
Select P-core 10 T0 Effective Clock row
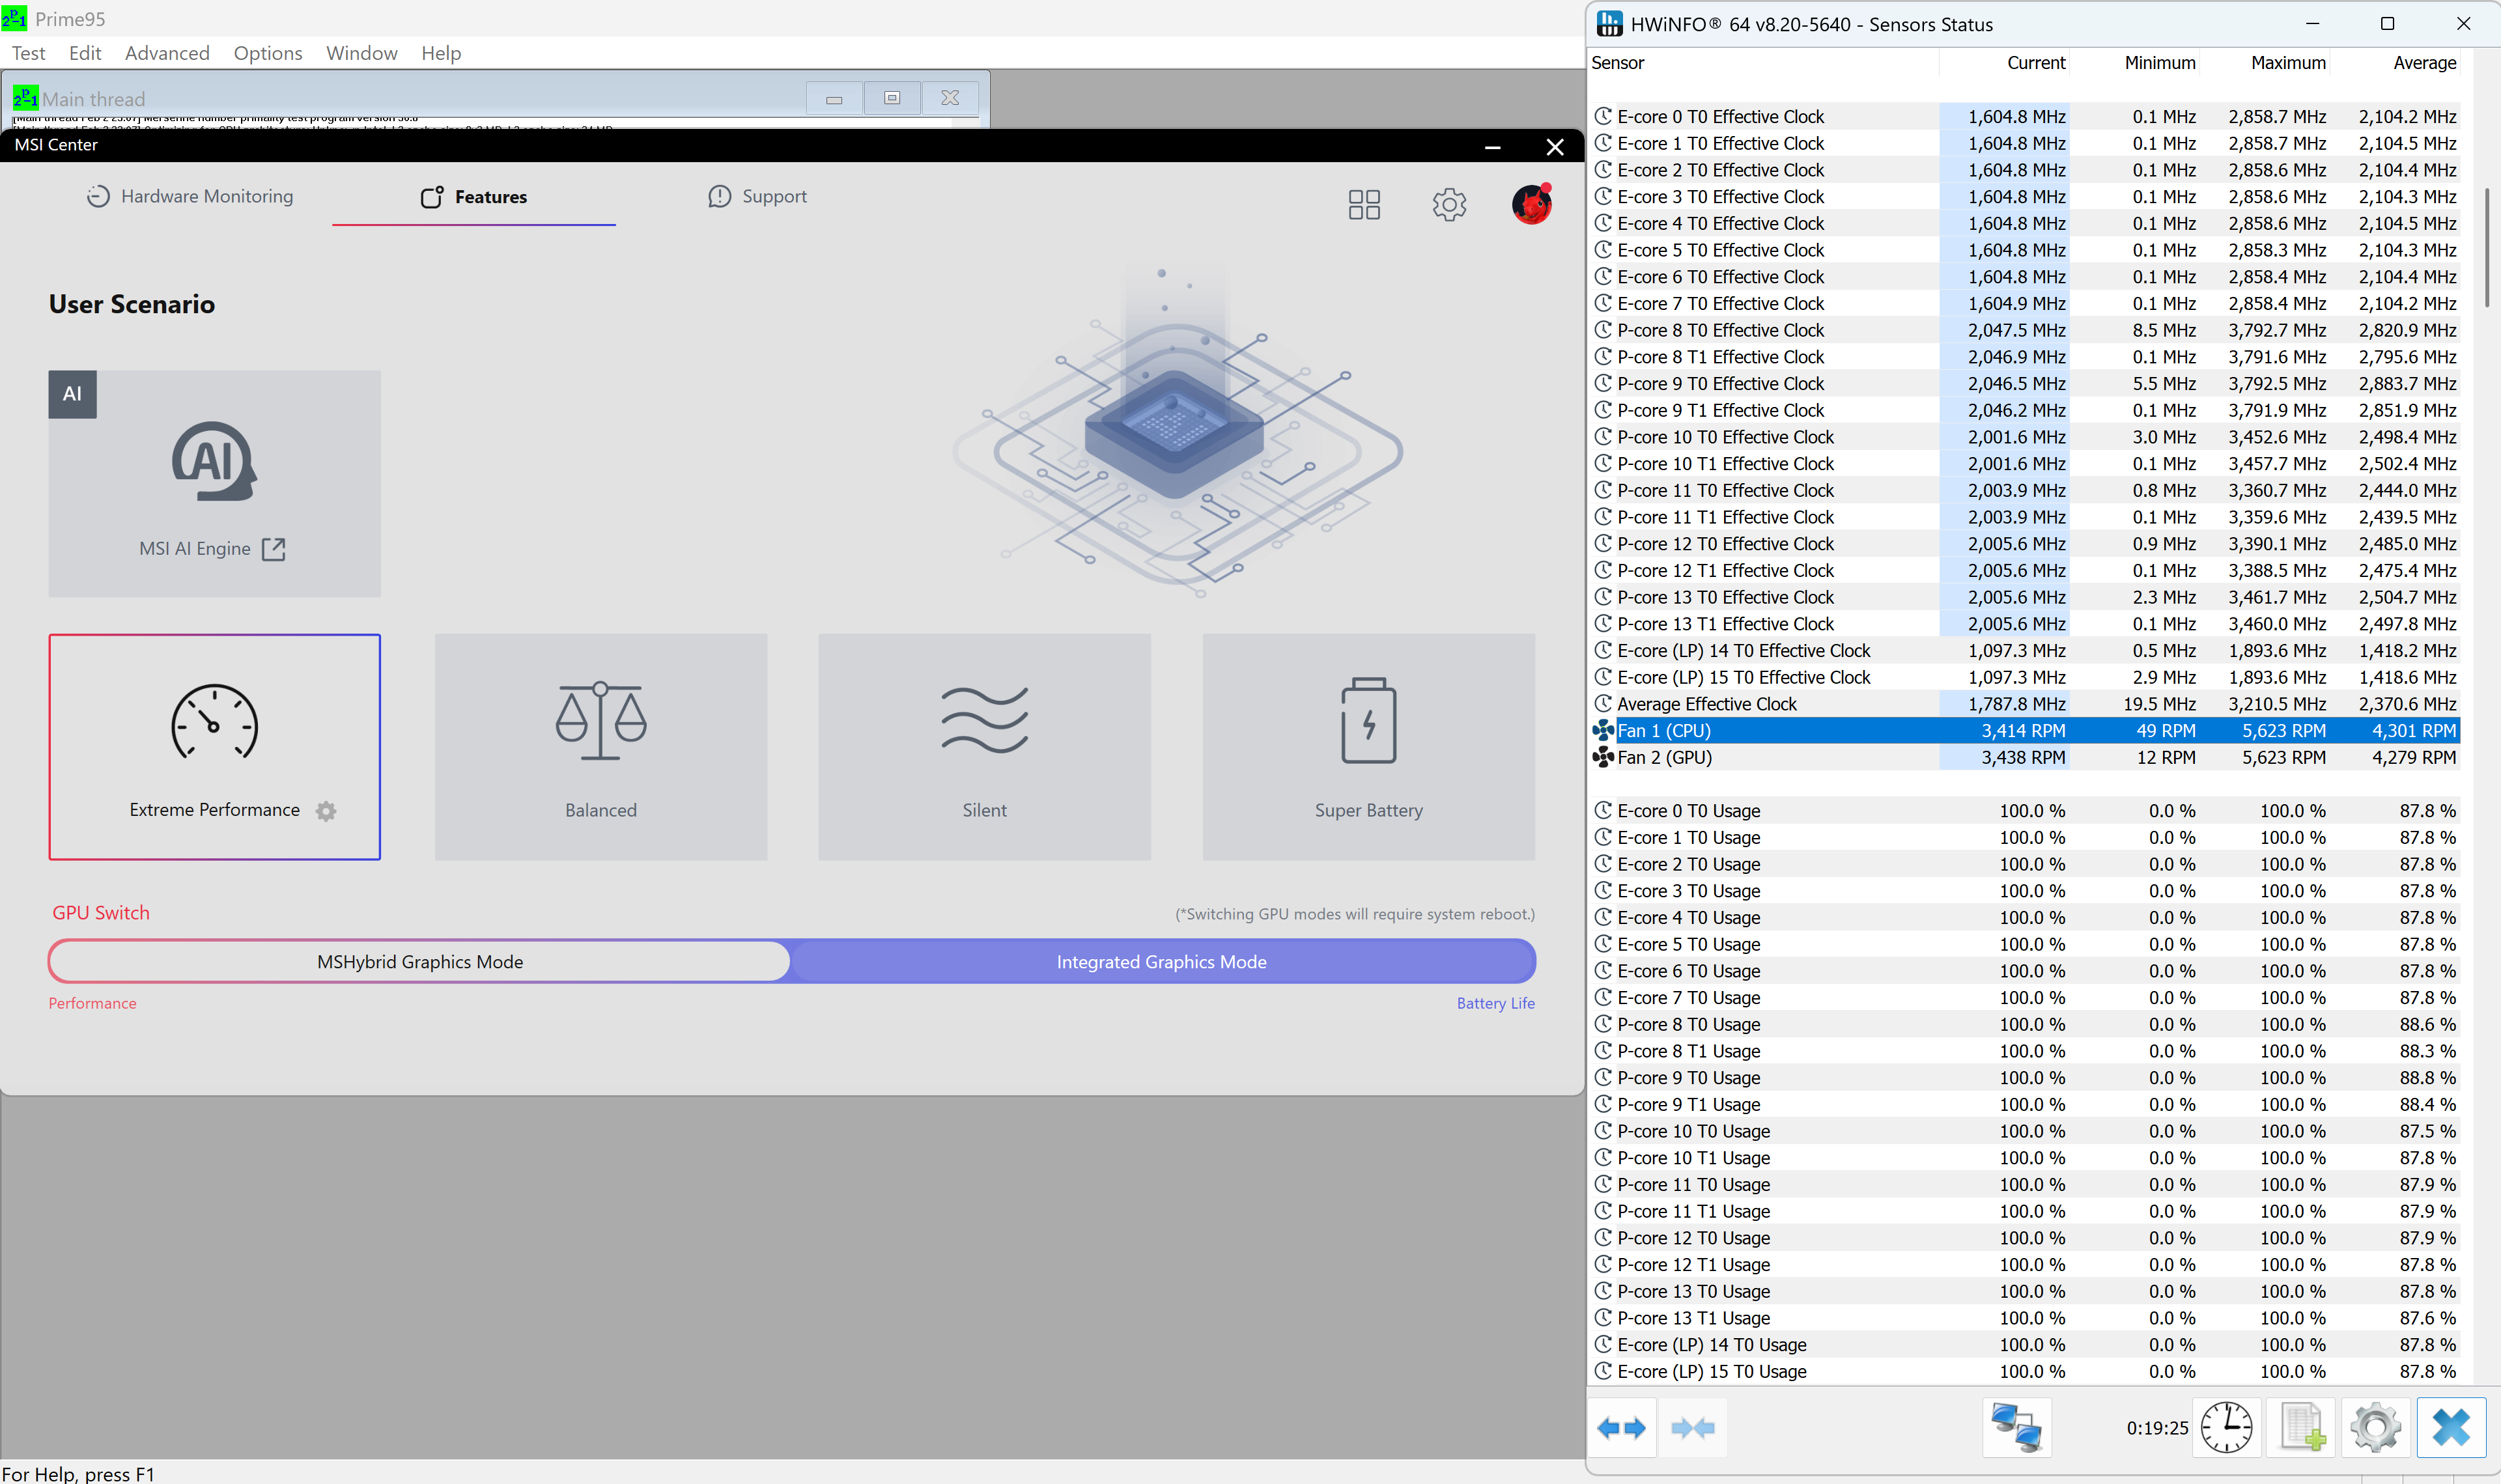point(2024,437)
